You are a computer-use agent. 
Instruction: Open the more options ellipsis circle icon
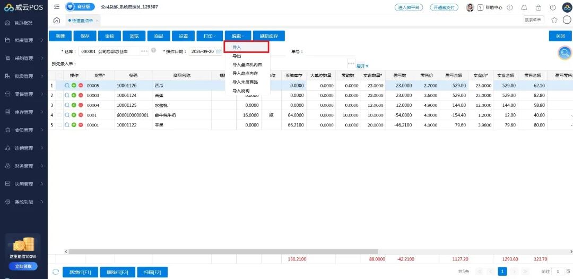pos(567,20)
